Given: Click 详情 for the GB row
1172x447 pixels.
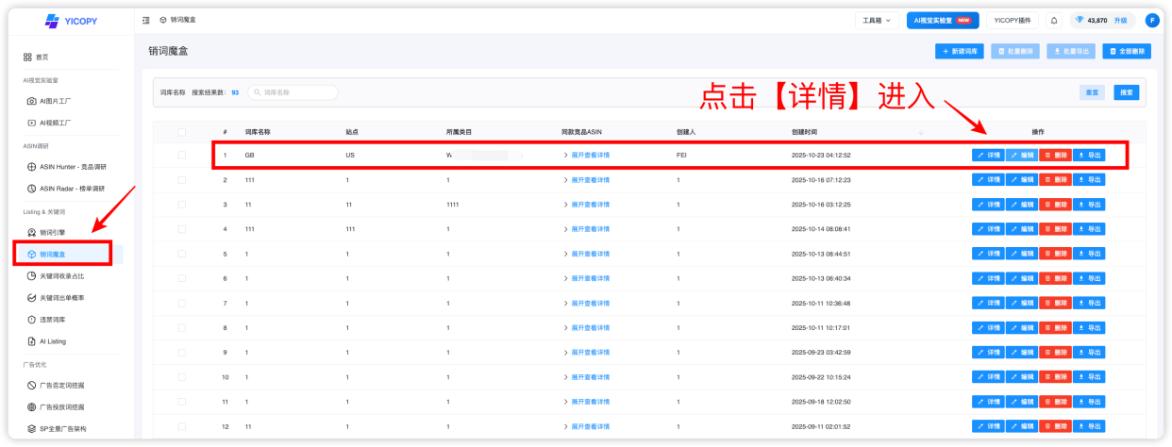Looking at the screenshot, I should point(988,155).
